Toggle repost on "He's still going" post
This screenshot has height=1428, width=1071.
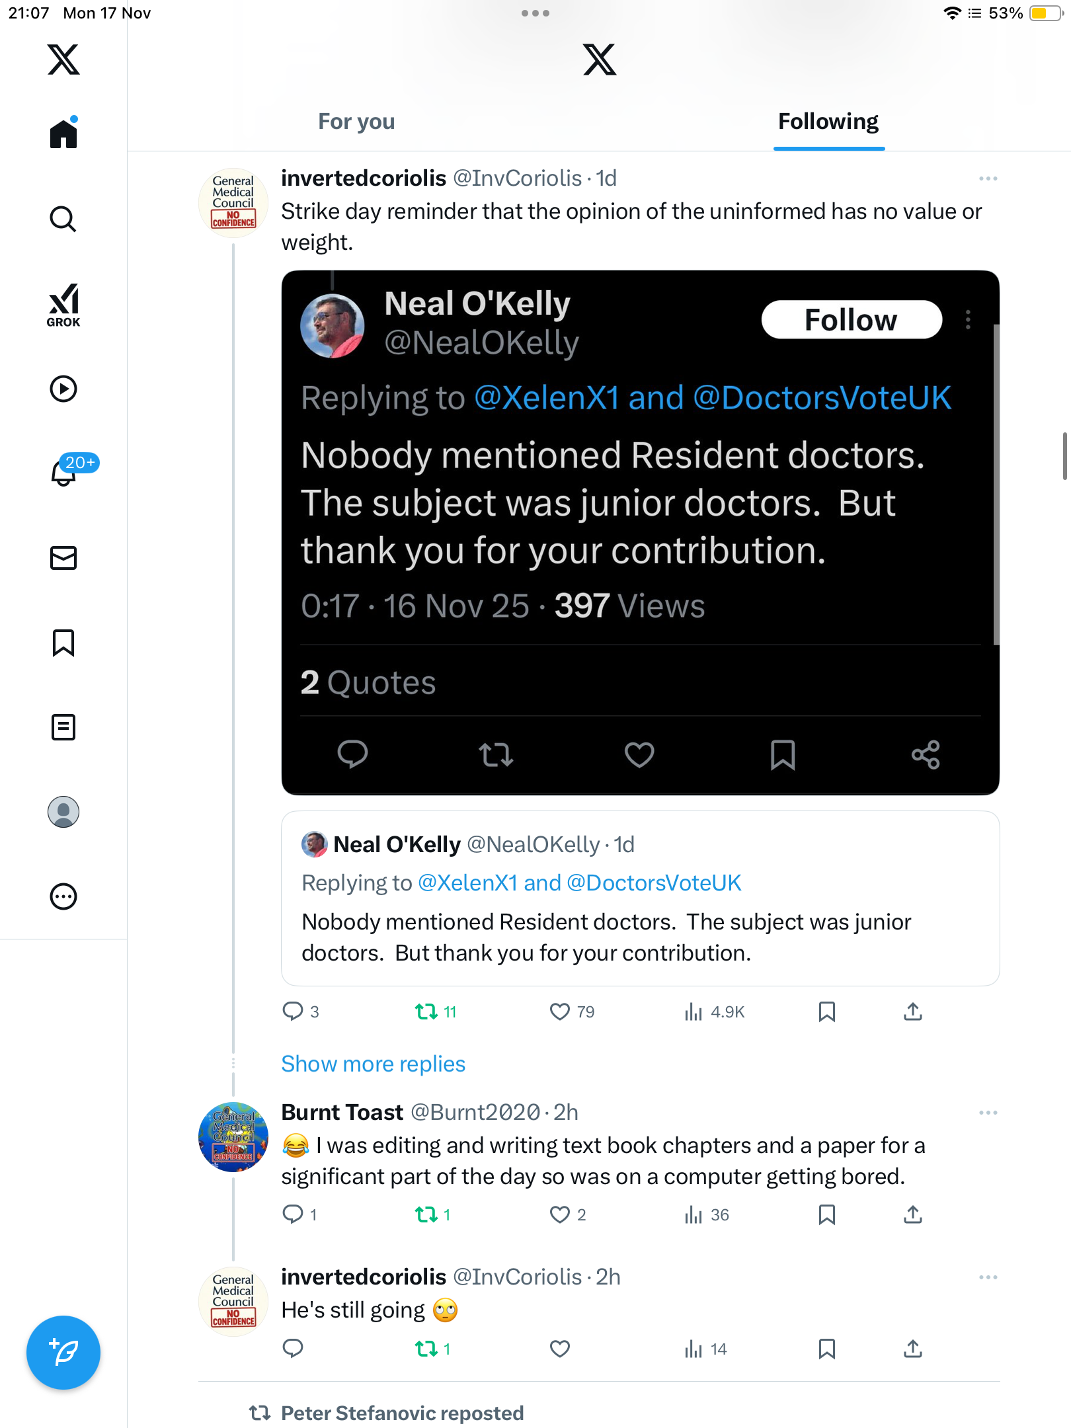tap(426, 1349)
